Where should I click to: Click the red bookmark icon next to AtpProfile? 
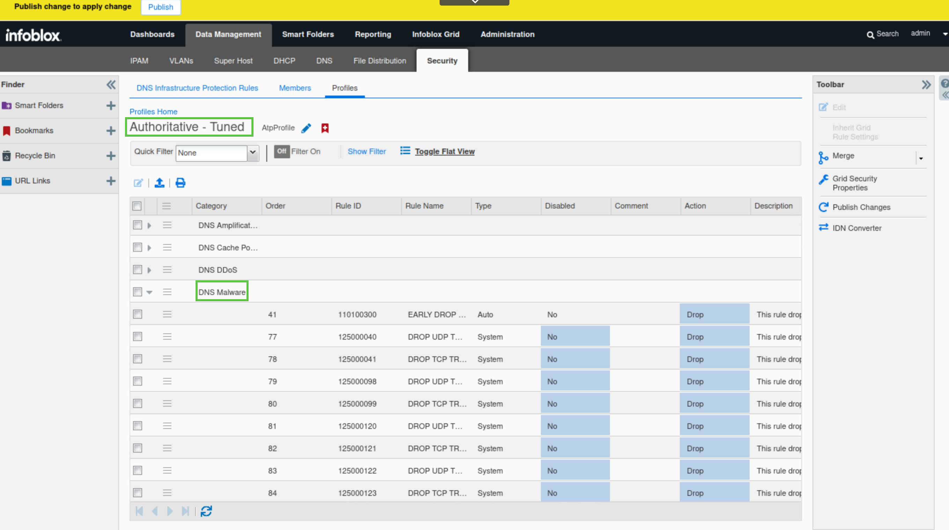click(325, 128)
